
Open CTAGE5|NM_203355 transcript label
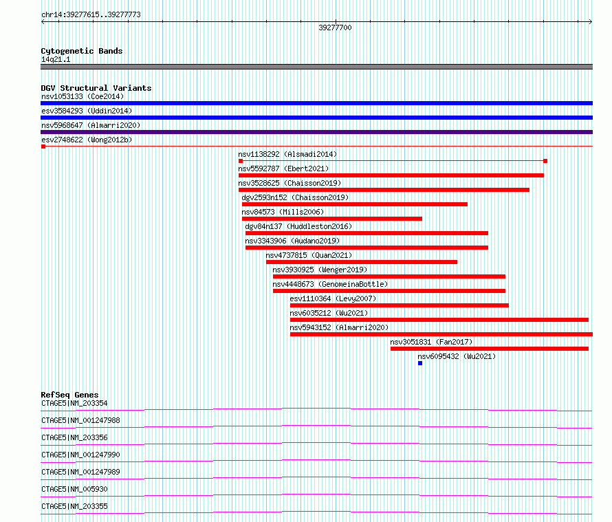[x=74, y=506]
